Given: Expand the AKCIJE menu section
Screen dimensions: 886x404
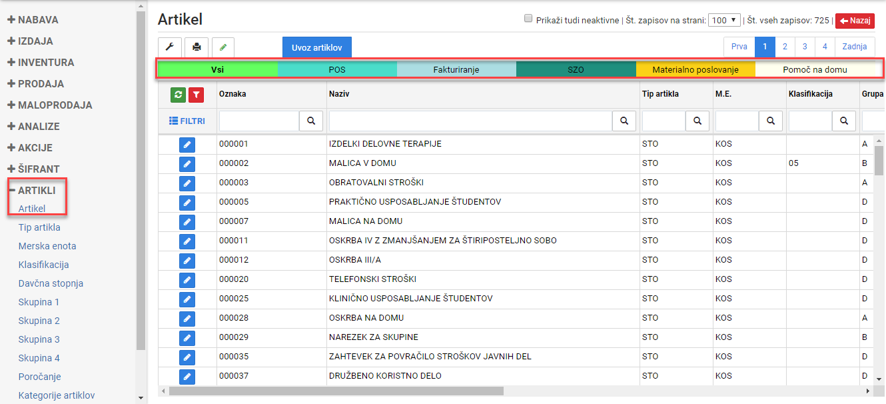Looking at the screenshot, I should (x=30, y=148).
